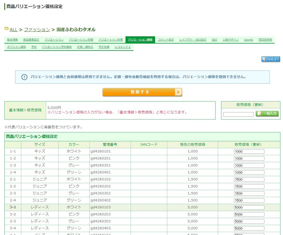Focus the price field for row 3-2
Screen dimensions: 283x235
point(249,215)
